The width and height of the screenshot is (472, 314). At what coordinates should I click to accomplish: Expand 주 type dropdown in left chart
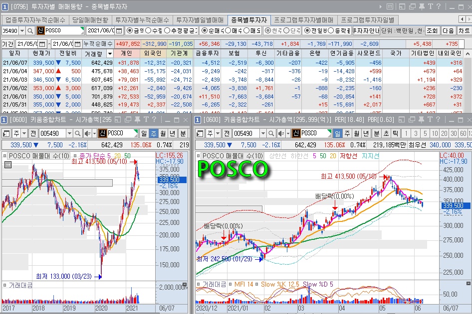[x=24, y=133]
